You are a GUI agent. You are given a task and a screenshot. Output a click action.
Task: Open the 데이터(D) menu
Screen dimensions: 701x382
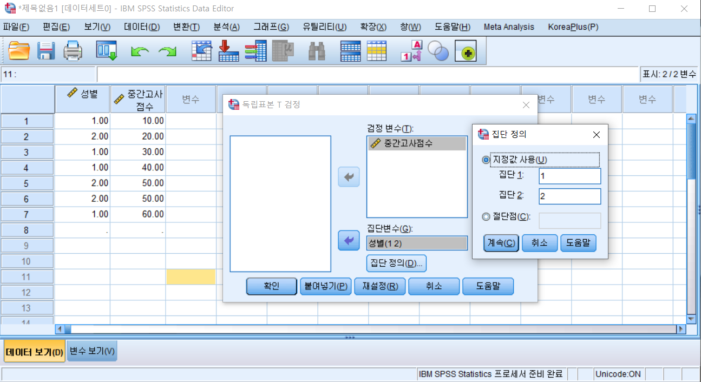(142, 27)
